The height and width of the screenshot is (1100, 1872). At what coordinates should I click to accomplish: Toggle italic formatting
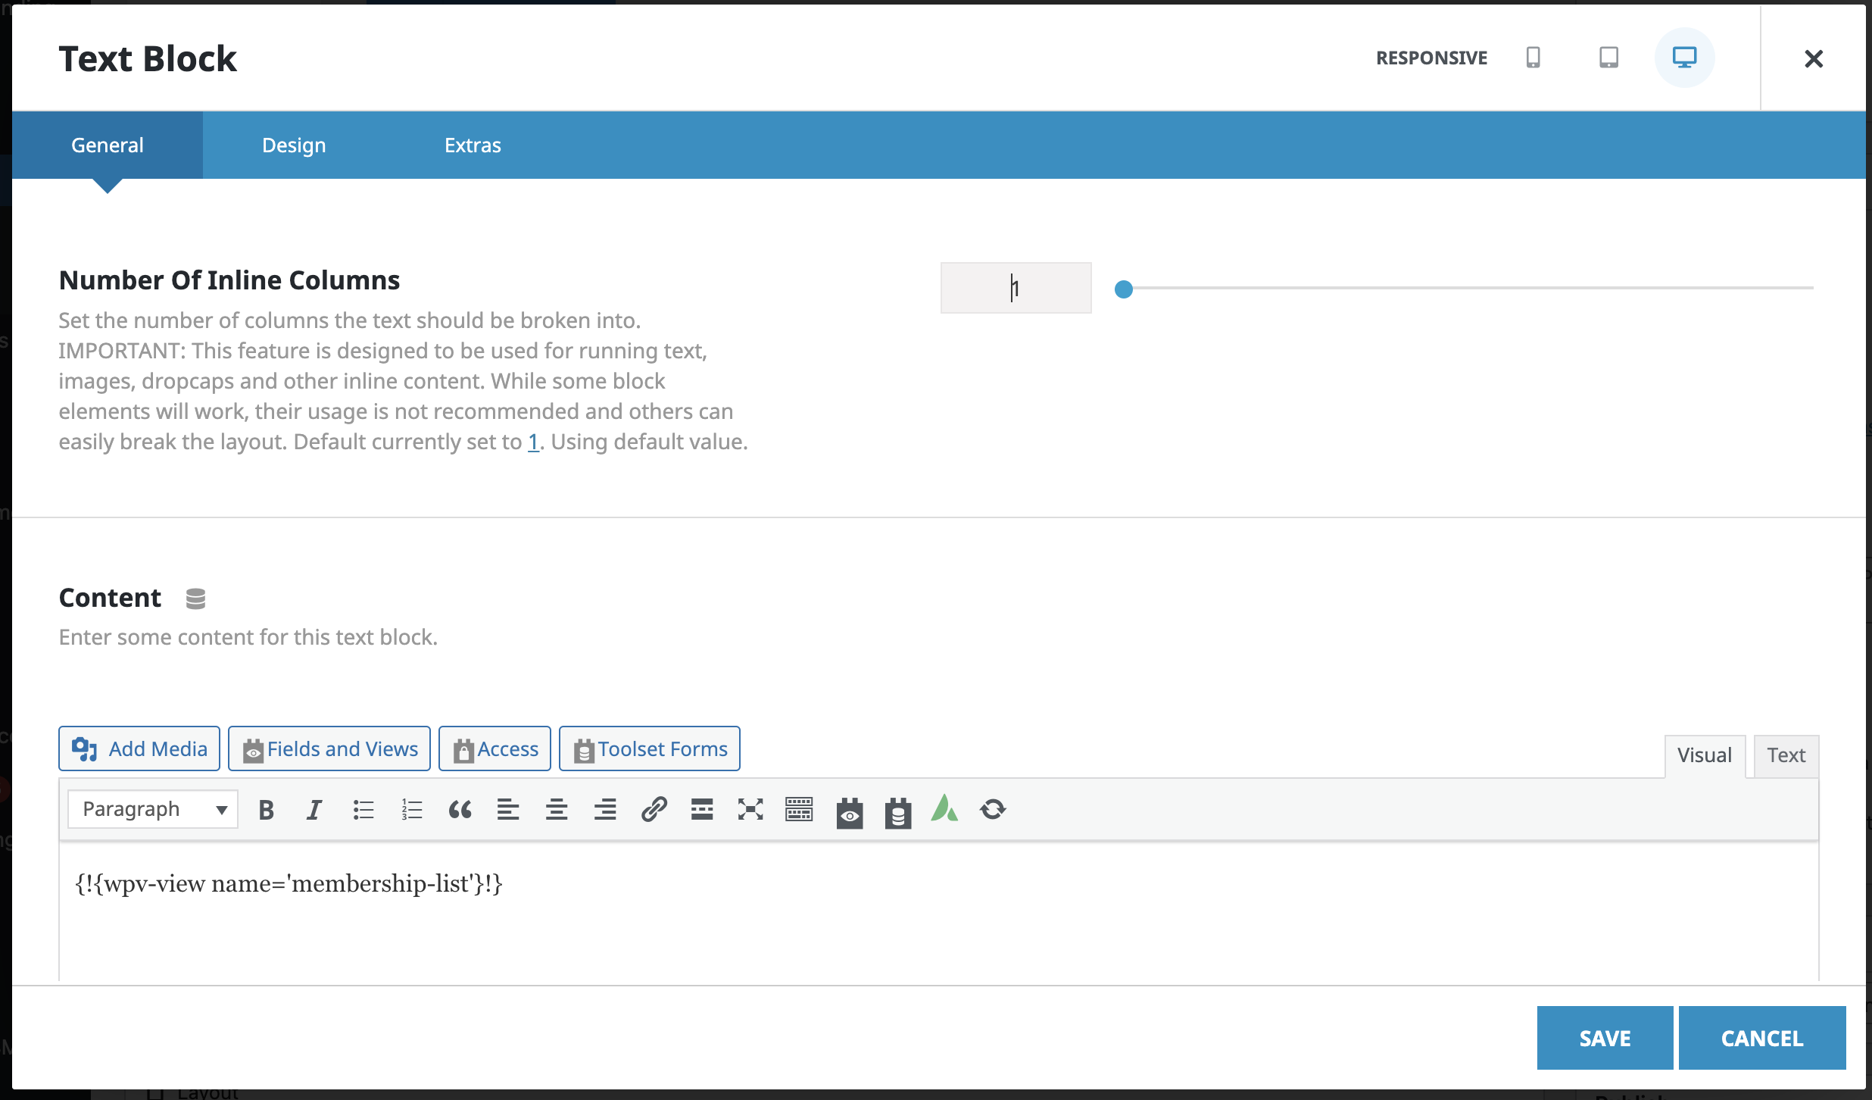pos(314,810)
